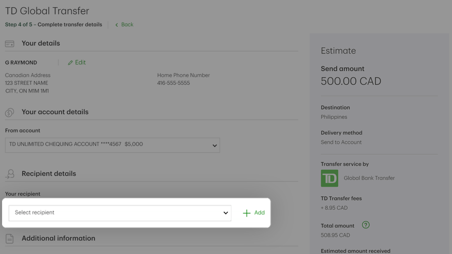Click the Home Phone Number label
The image size is (452, 254).
coord(184,75)
